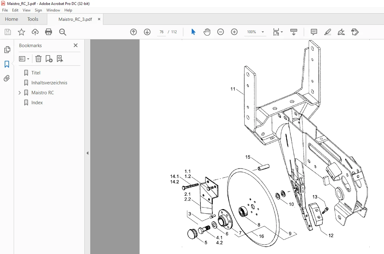The height and width of the screenshot is (254, 384).
Task: Zoom in with the plus button
Action: coord(234,32)
